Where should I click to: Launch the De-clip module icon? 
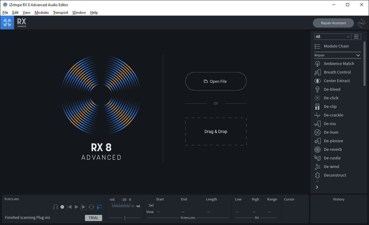point(317,106)
